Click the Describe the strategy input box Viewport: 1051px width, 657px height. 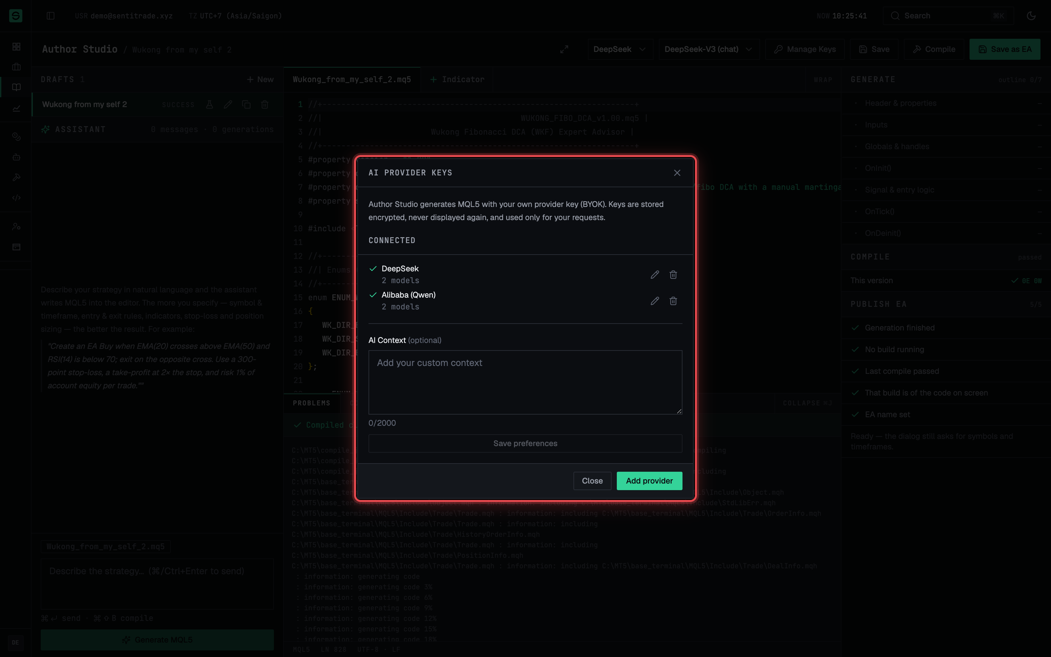point(157,584)
